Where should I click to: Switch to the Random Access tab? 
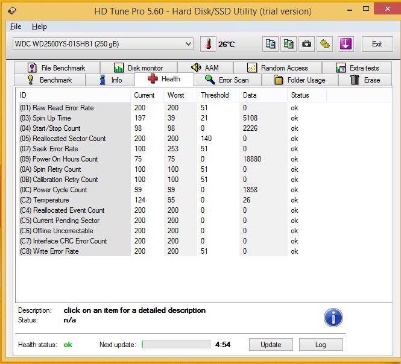(278, 67)
